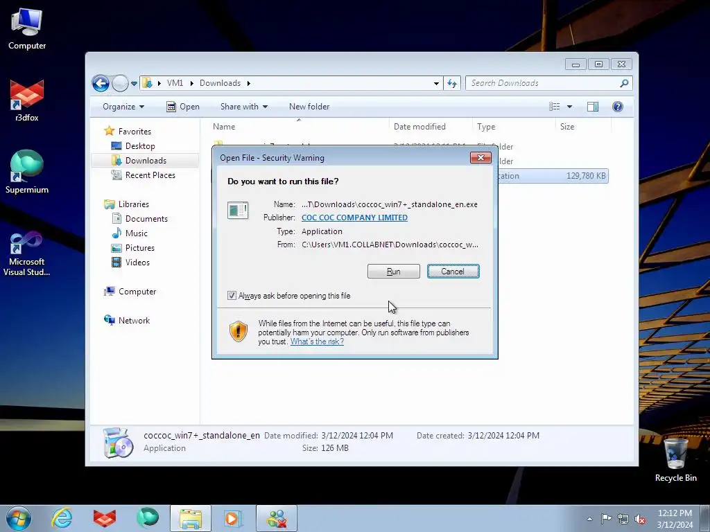
Task: Expand arrow after VM1 breadcrumb
Action: coord(191,83)
